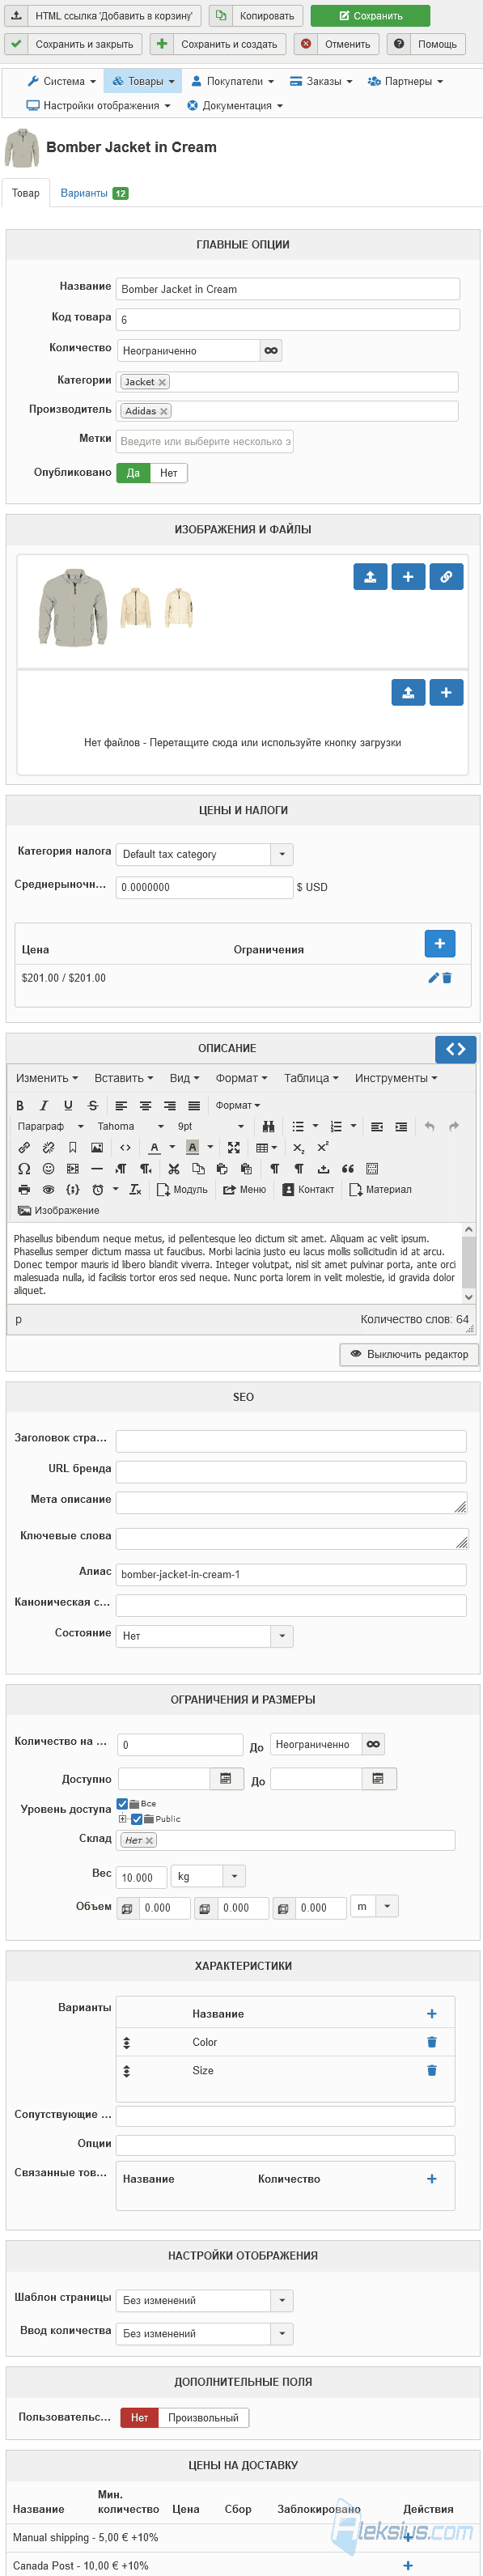Justify text in the editor
The height and width of the screenshot is (2576, 483).
(x=194, y=1105)
